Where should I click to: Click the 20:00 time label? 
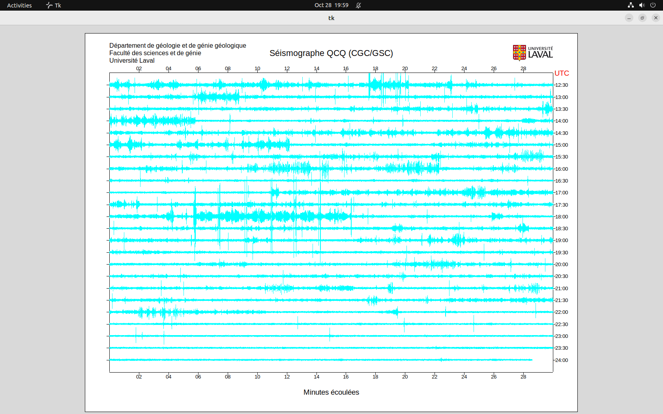pos(562,265)
